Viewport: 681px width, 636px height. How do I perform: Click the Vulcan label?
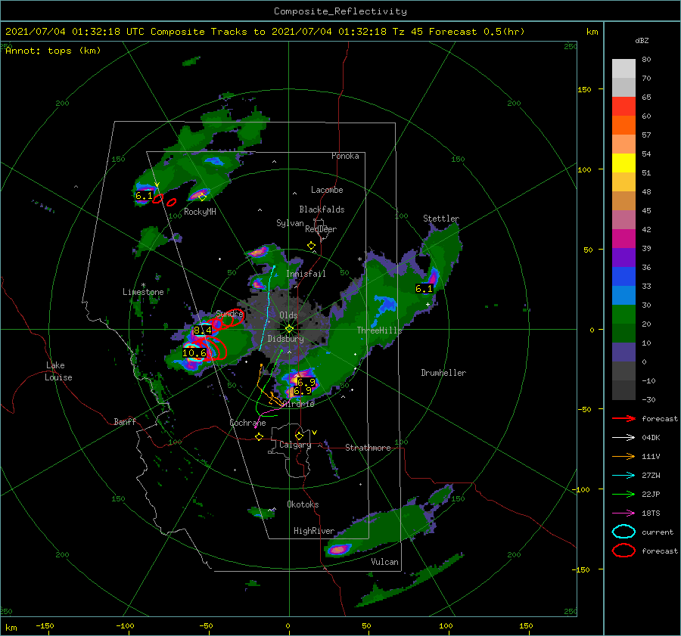coord(384,562)
